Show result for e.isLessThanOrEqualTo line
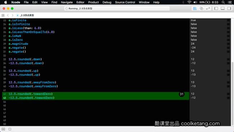 (228, 32)
